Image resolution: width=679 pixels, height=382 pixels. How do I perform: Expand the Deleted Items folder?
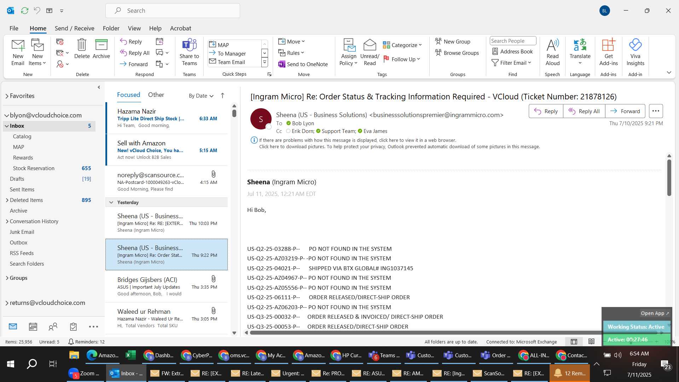(7, 200)
